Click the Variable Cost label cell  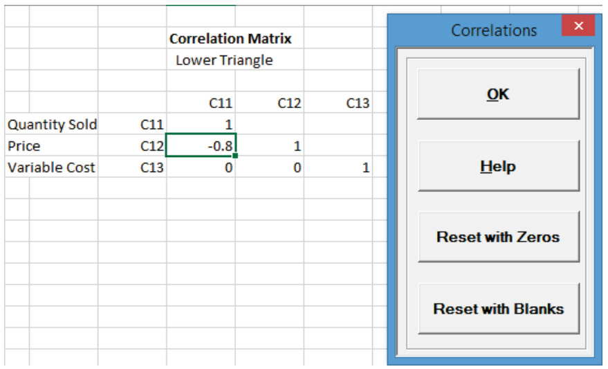point(52,168)
